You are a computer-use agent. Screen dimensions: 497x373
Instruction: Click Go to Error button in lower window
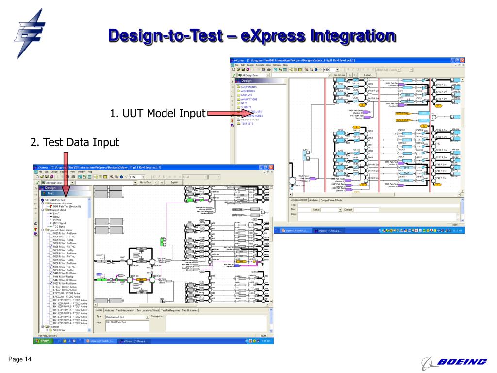point(146,183)
